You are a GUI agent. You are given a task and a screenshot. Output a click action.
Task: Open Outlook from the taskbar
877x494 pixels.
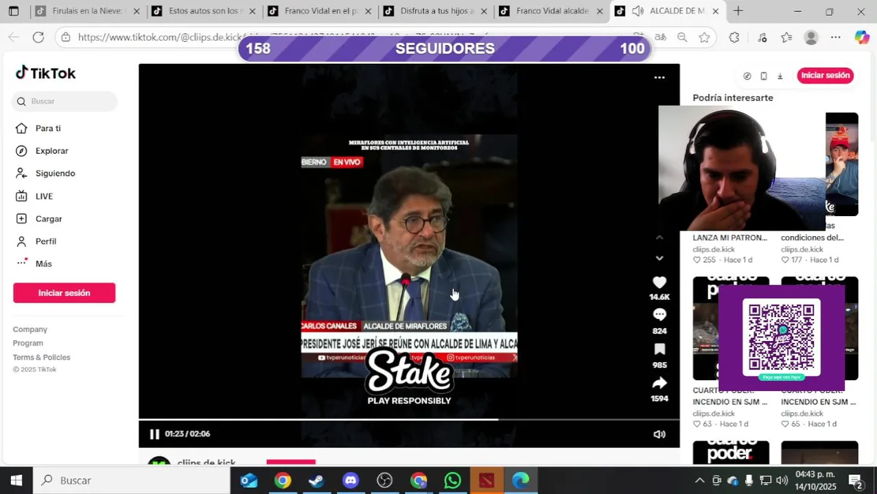[x=249, y=480]
